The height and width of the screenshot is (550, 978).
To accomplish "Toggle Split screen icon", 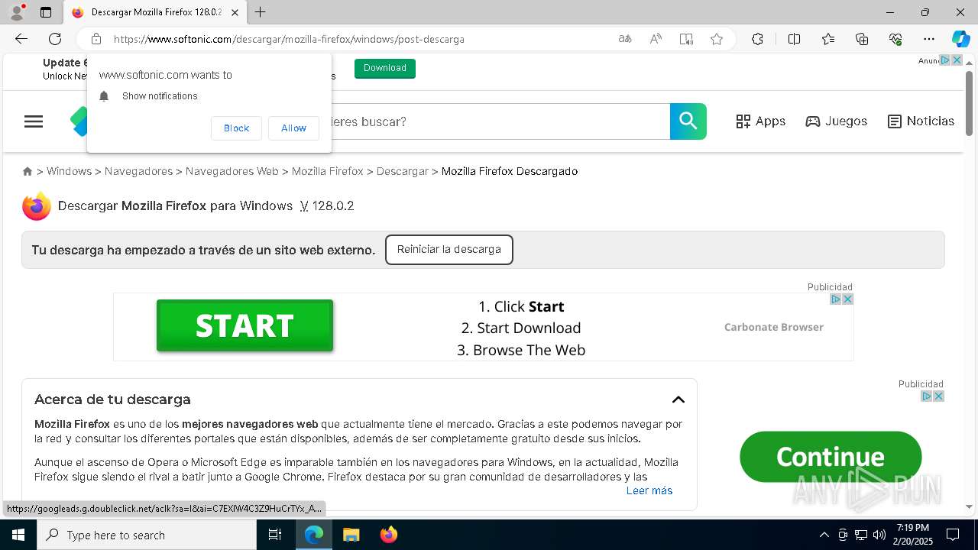I will point(794,39).
